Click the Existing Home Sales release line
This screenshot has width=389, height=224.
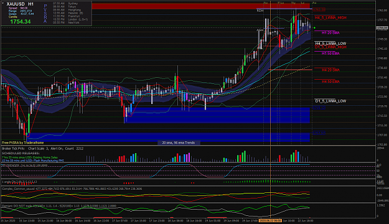[30, 157]
